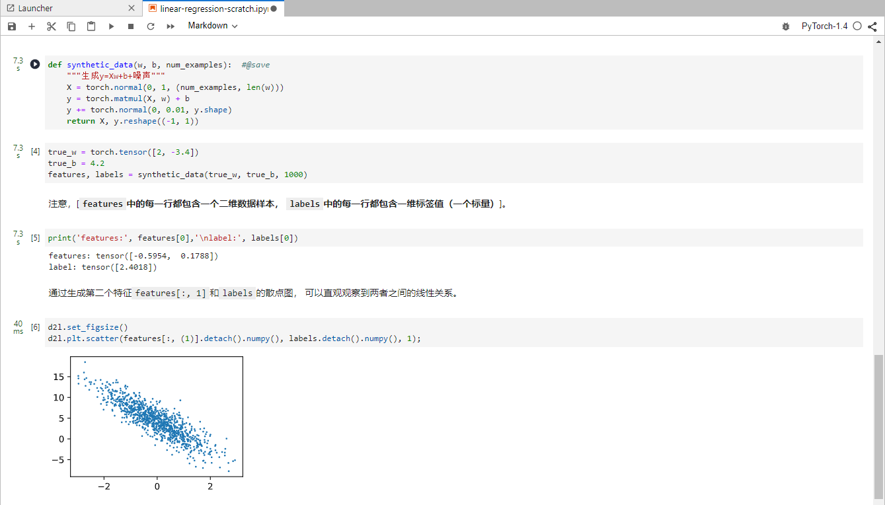Run the synthetic_data cell via its play button

pyautogui.click(x=34, y=64)
